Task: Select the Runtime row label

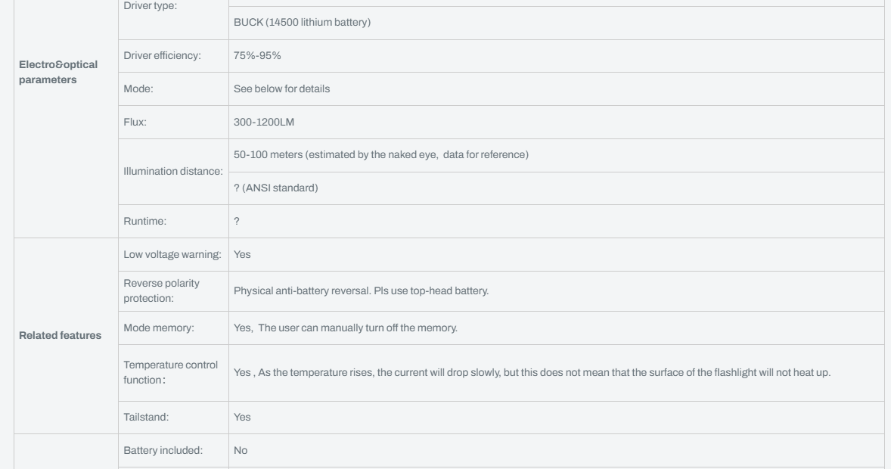Action: point(145,221)
